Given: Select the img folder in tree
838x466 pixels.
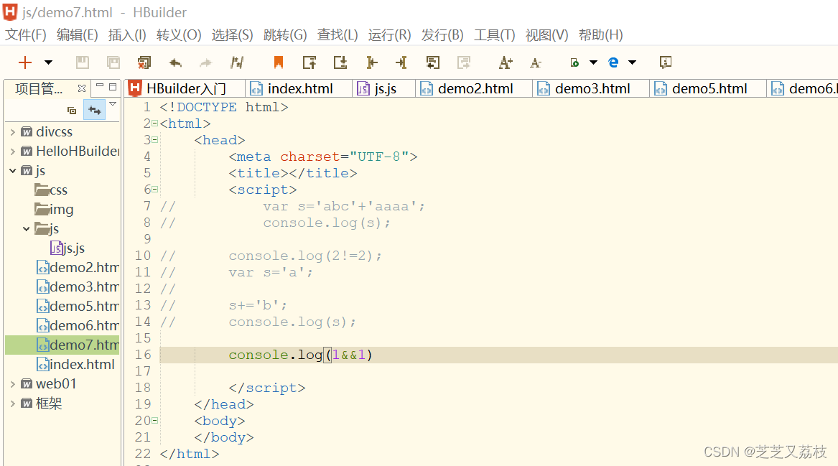Looking at the screenshot, I should [x=54, y=210].
